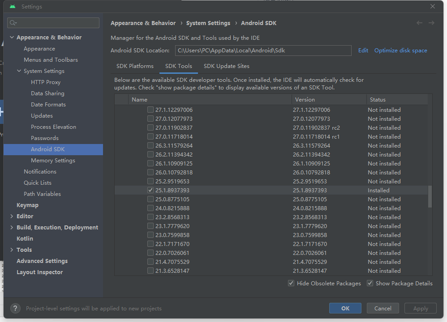Select the Installed status cell
Image resolution: width=447 pixels, height=322 pixels.
click(x=378, y=190)
